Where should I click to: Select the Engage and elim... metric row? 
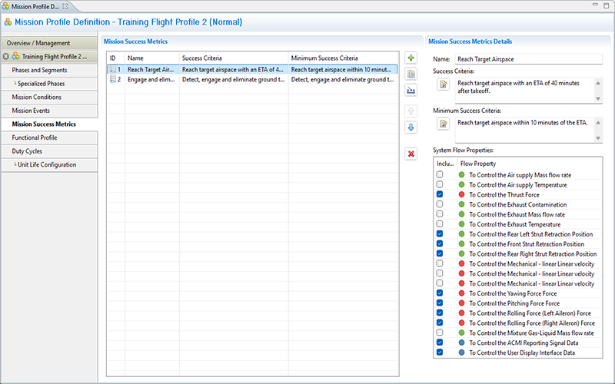coord(252,80)
